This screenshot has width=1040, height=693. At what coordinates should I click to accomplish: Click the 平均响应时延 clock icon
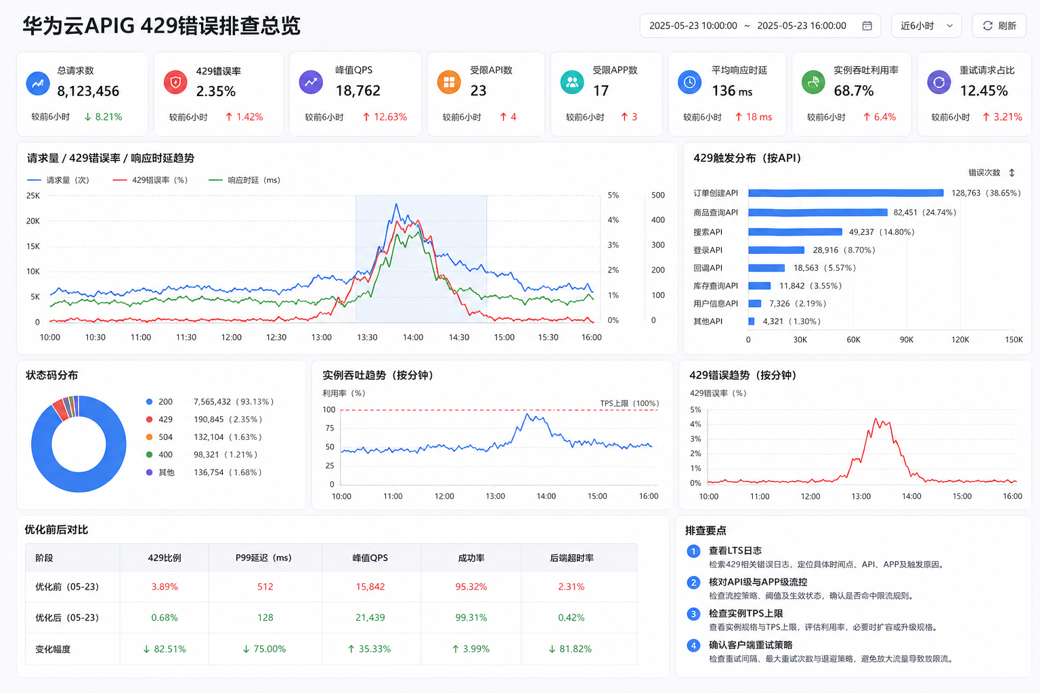[x=689, y=83]
